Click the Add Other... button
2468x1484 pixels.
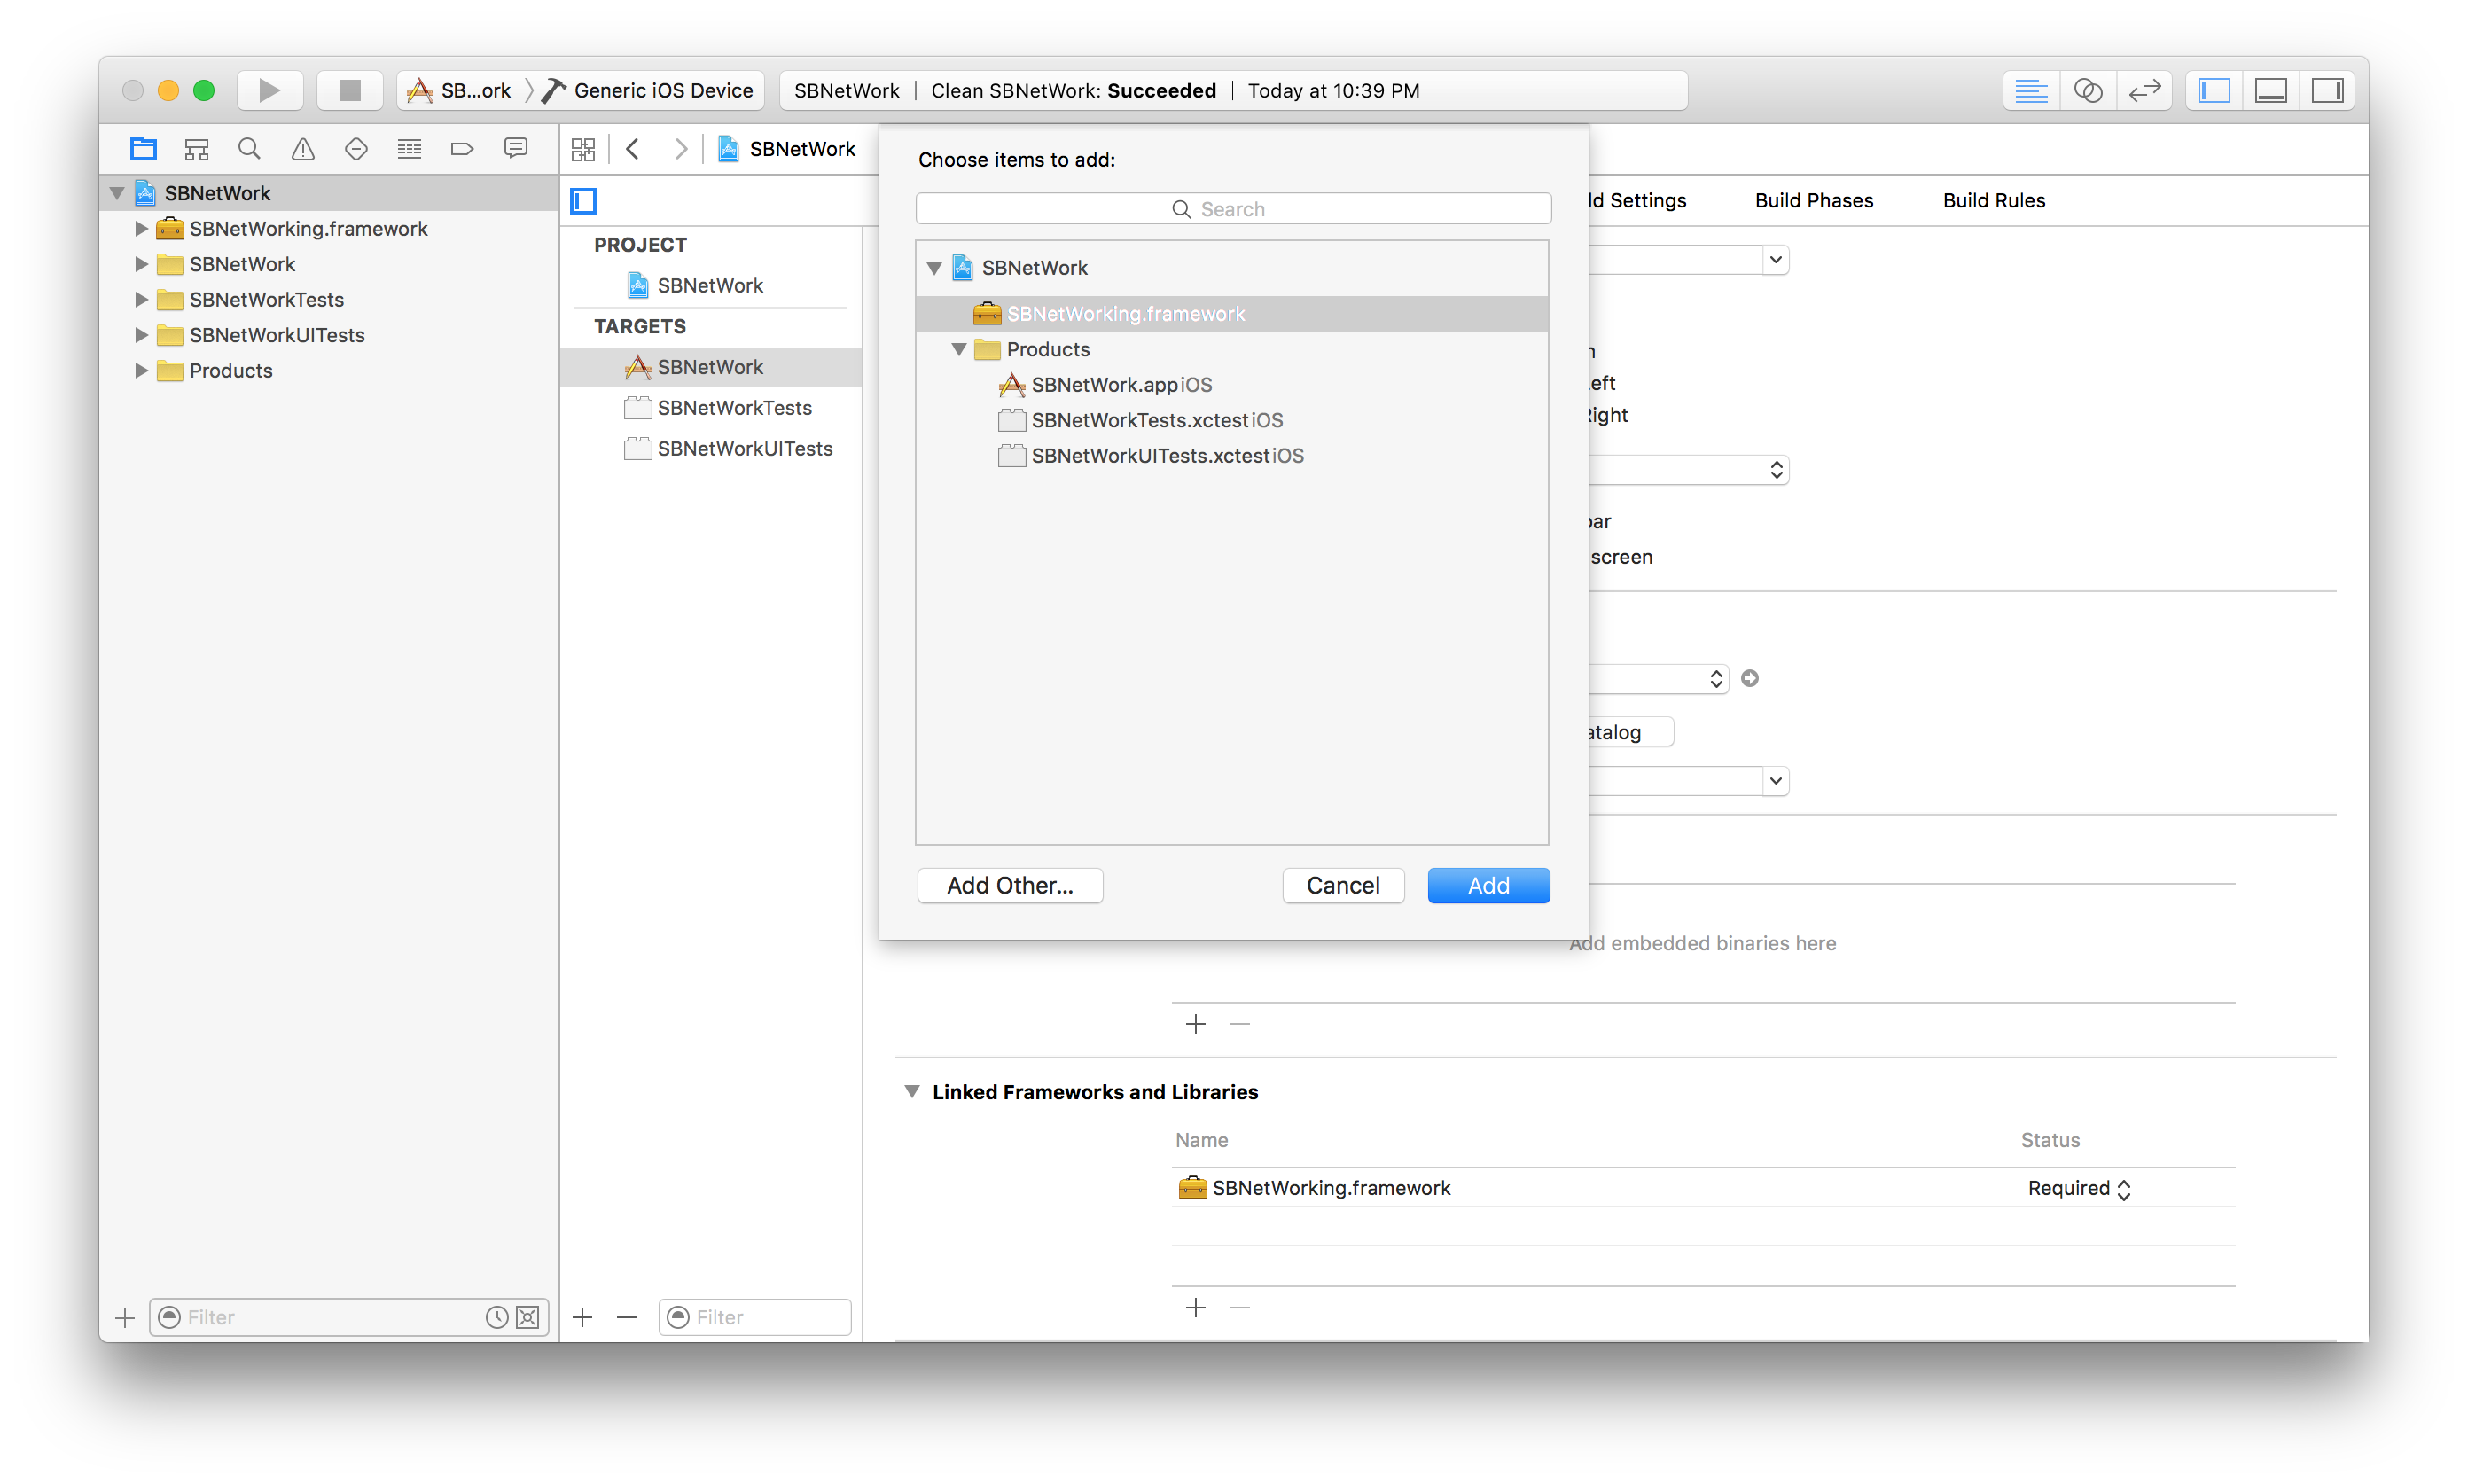point(1010,885)
